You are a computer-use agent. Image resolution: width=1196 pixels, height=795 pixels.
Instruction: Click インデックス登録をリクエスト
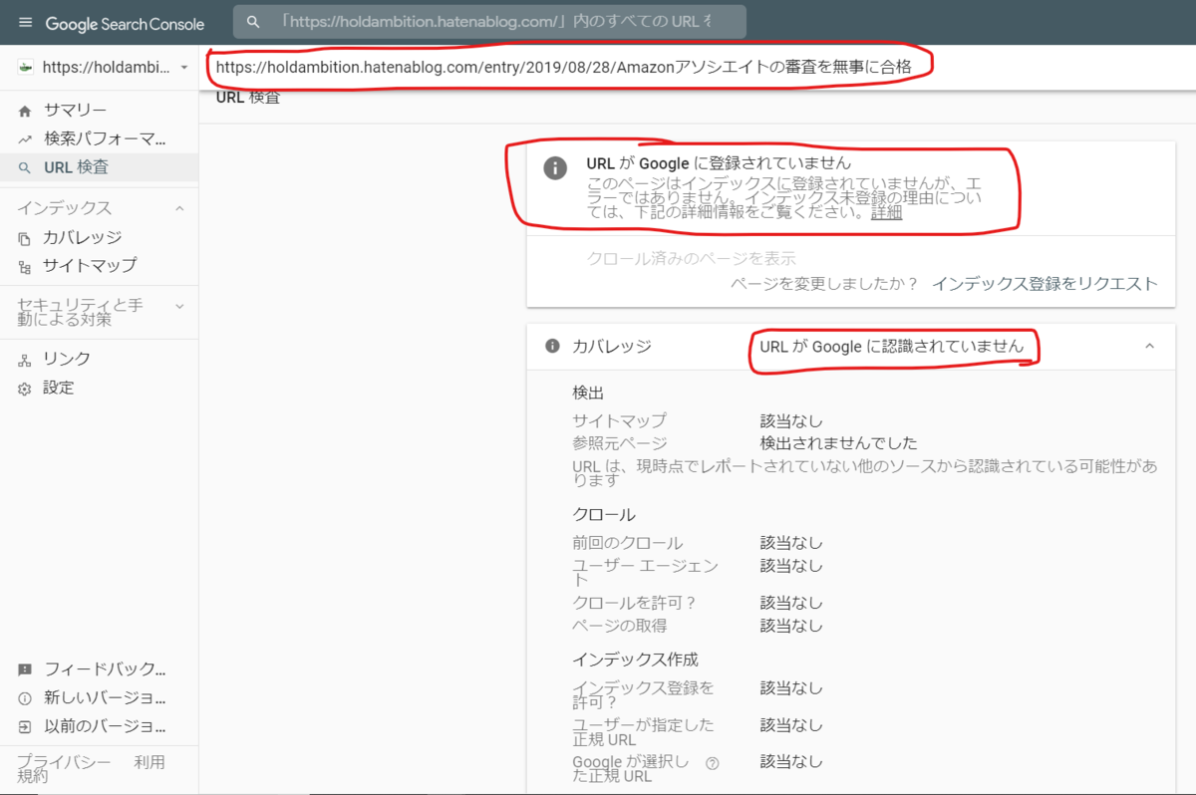(1045, 284)
